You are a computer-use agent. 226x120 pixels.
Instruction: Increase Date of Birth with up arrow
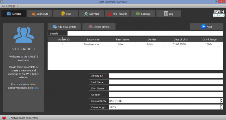(x=221, y=100)
